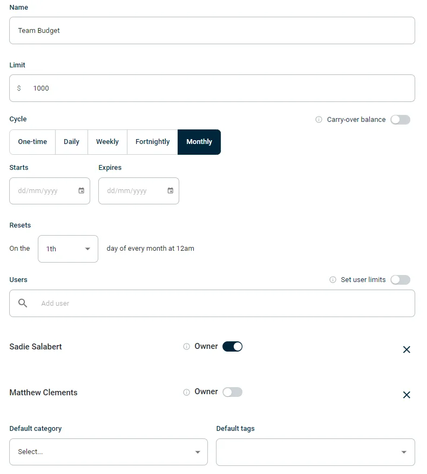This screenshot has height=474, width=427.
Task: Remove Sadie Salabert using the X icon
Action: point(406,349)
